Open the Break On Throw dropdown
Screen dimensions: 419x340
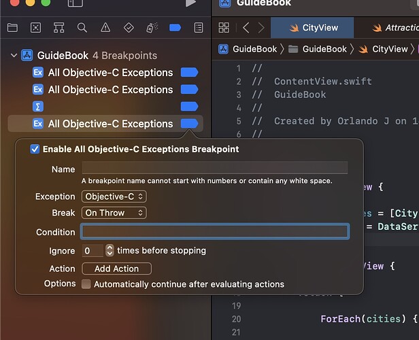pyautogui.click(x=114, y=213)
